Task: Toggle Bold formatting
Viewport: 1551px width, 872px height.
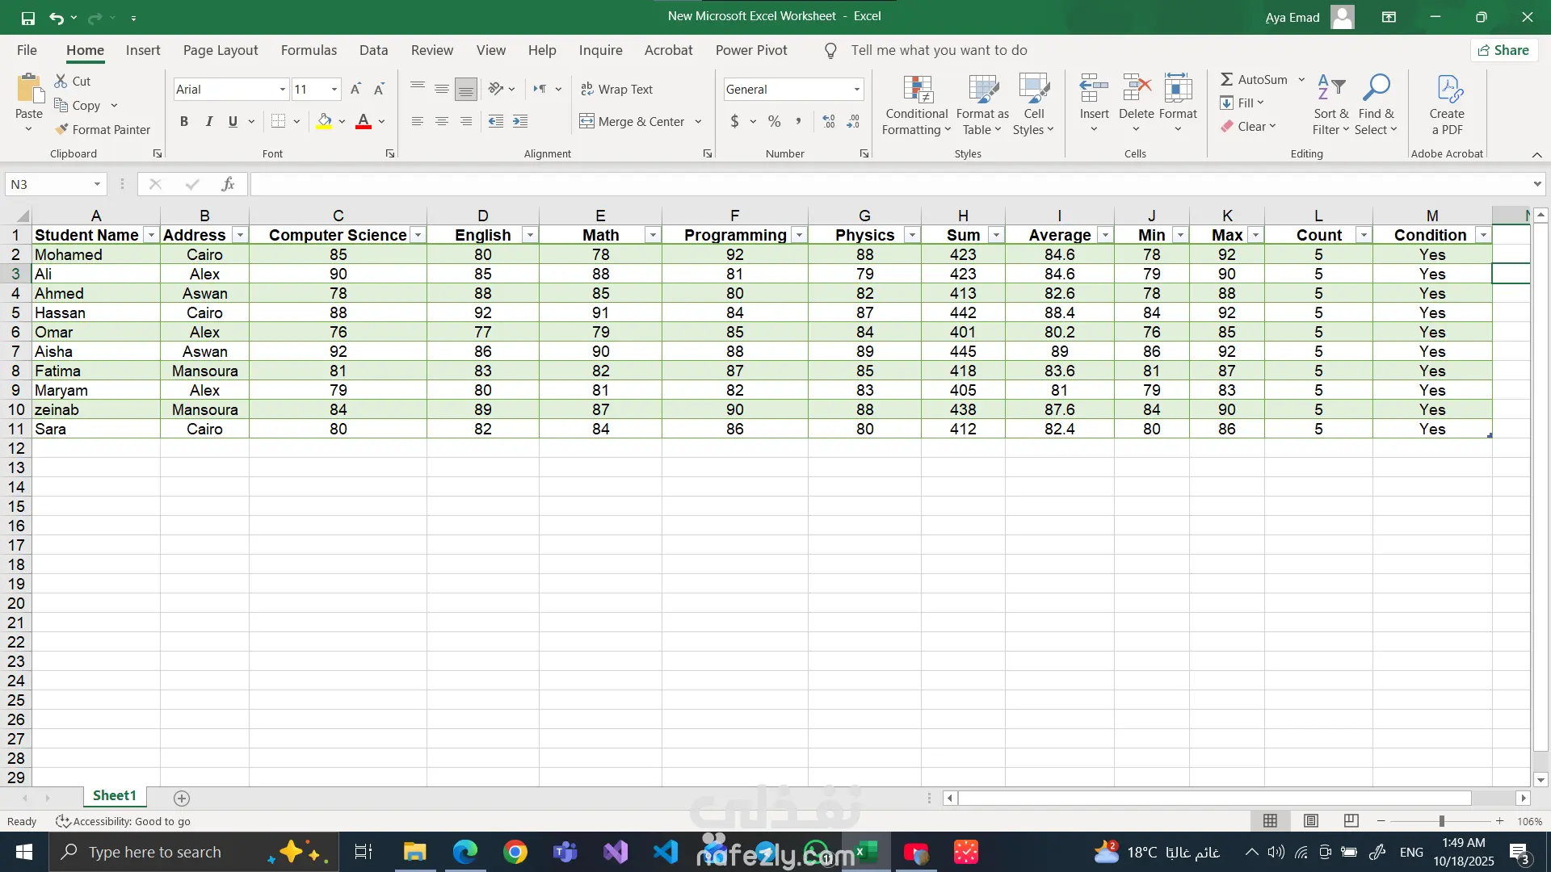Action: [184, 121]
